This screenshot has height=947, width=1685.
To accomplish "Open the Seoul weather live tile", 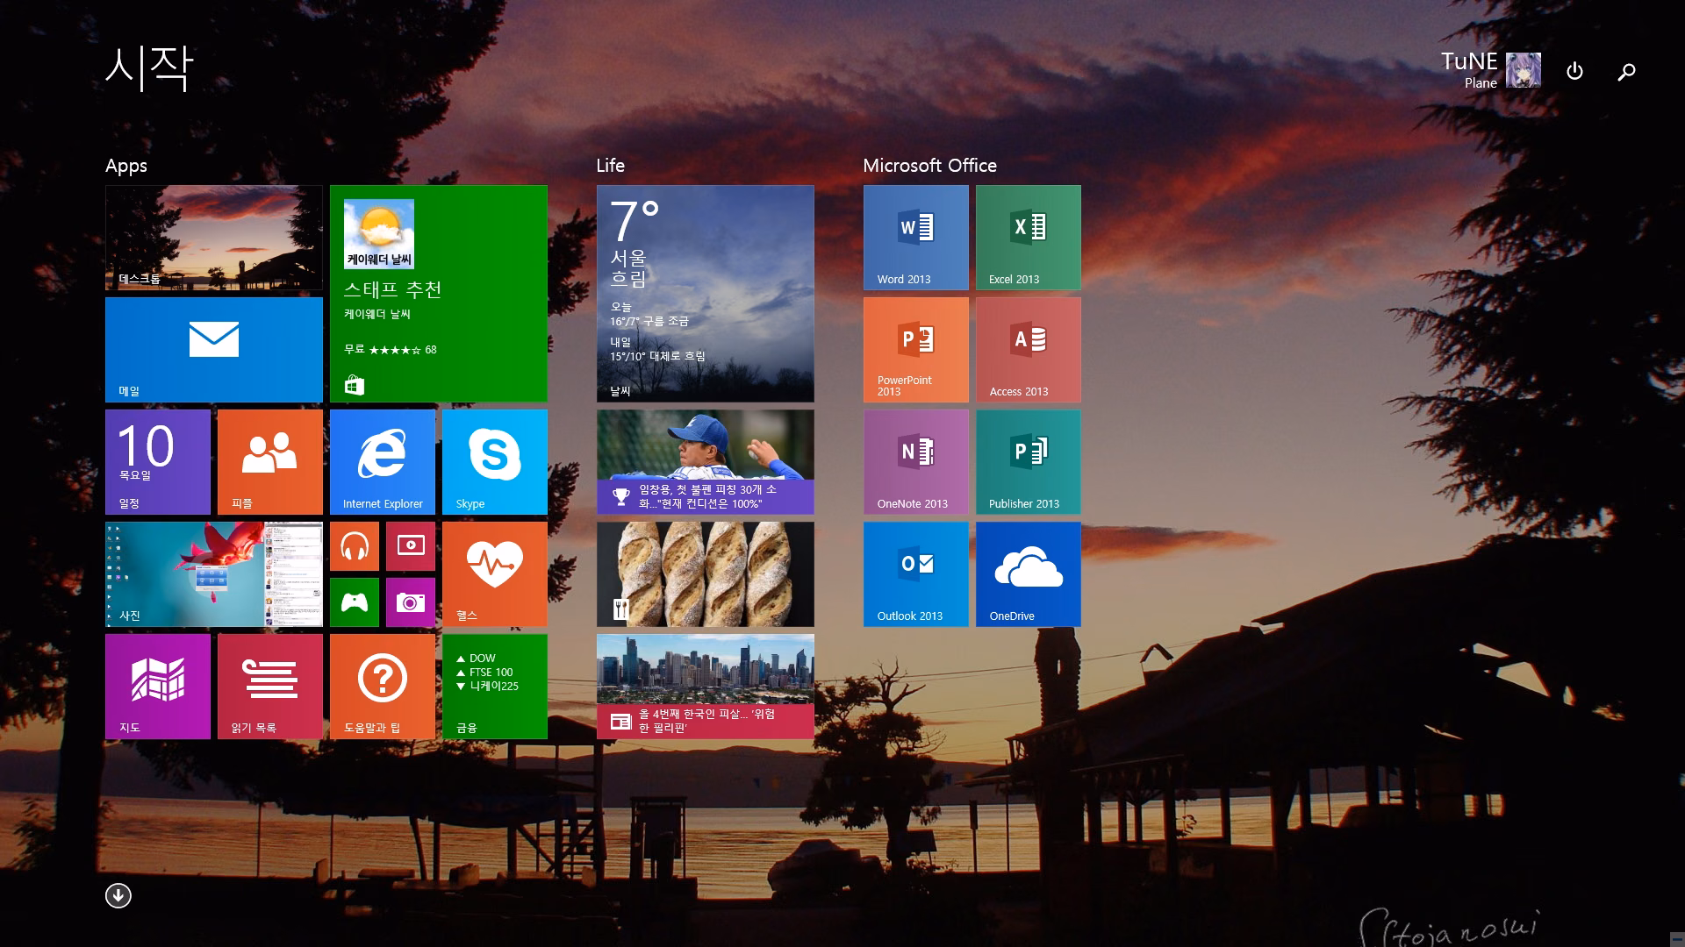I will 705,294.
